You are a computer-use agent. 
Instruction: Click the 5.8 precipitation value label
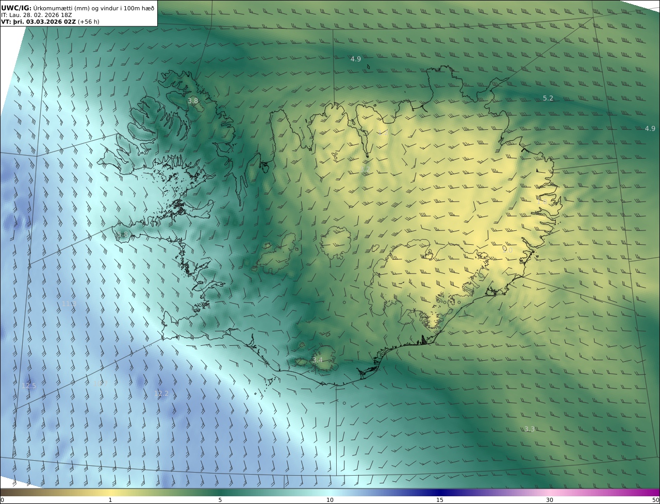(x=122, y=234)
